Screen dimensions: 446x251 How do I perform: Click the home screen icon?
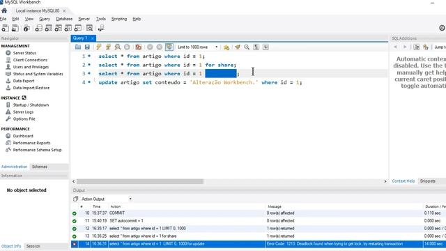pos(4,10)
